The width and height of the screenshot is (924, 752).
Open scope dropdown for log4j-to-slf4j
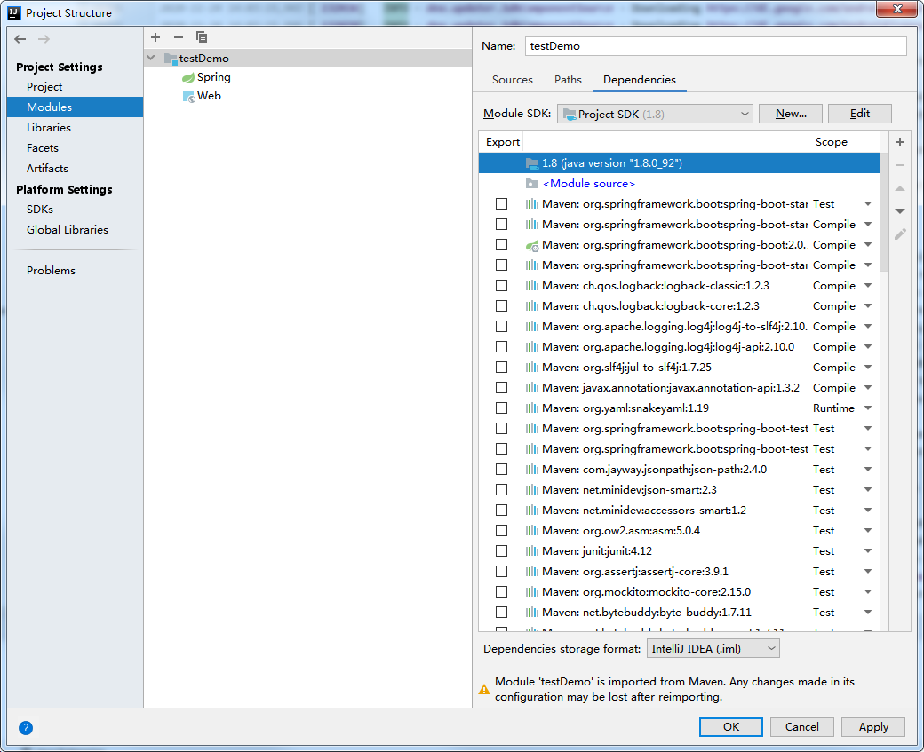[868, 326]
